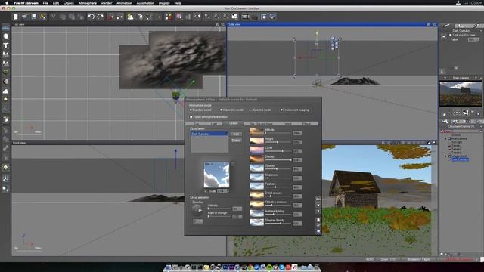Click the Undo arrow icon
The image size is (484, 272).
click(91, 17)
